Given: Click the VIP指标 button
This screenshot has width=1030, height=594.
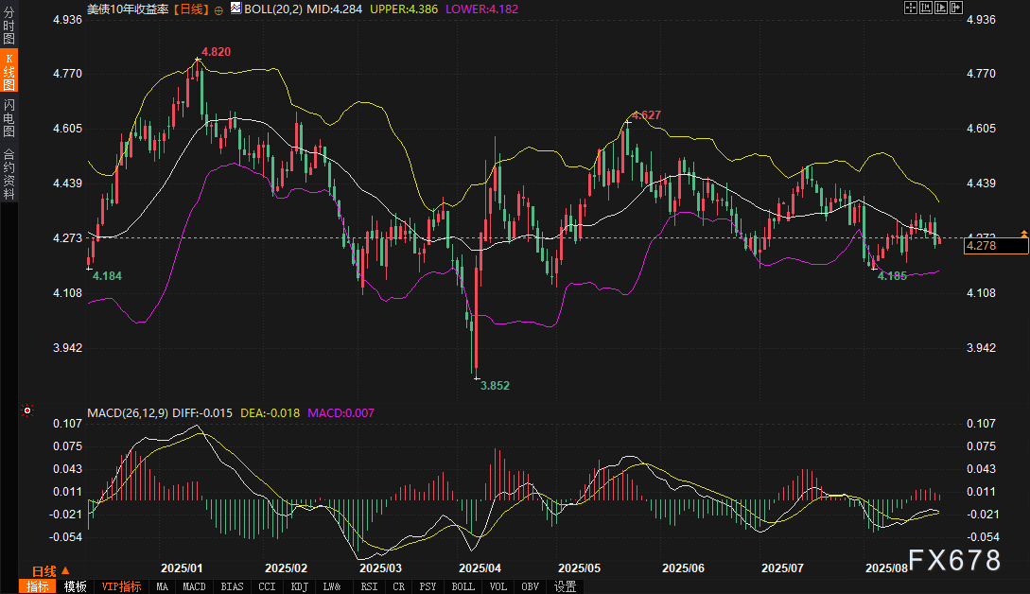Looking at the screenshot, I should click(121, 586).
